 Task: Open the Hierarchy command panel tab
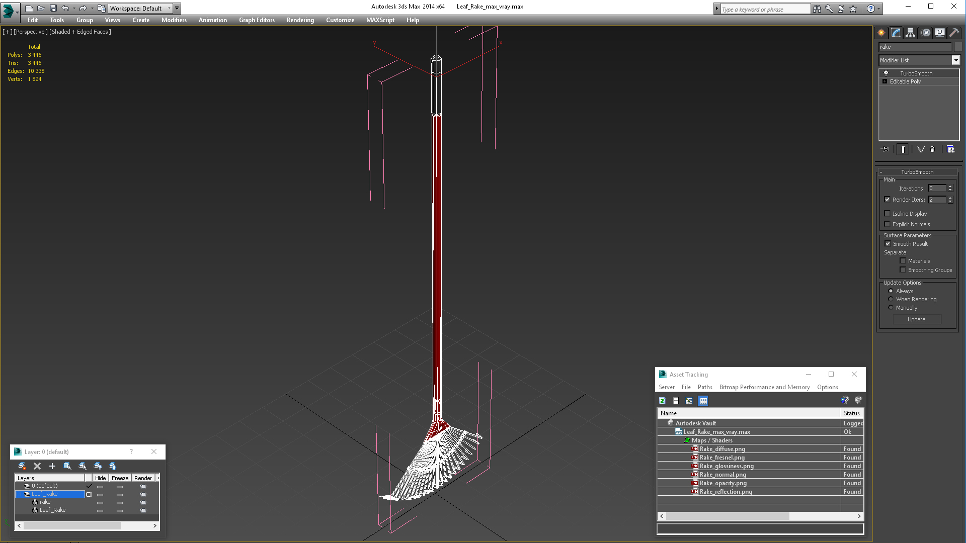click(911, 33)
